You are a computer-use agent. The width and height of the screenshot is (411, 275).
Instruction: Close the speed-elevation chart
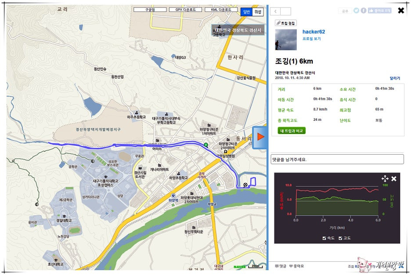click(x=394, y=179)
